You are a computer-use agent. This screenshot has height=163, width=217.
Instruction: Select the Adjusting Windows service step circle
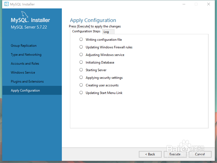pos(81,55)
